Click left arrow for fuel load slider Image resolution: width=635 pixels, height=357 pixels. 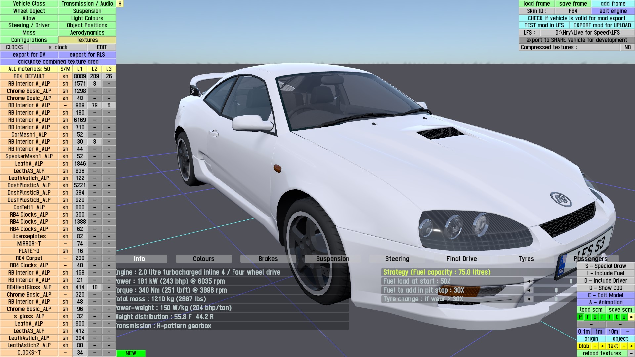tap(529, 281)
